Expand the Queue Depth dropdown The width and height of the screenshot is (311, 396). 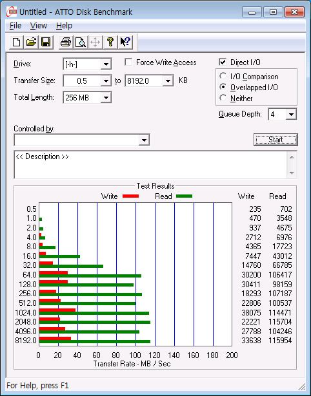tap(291, 115)
